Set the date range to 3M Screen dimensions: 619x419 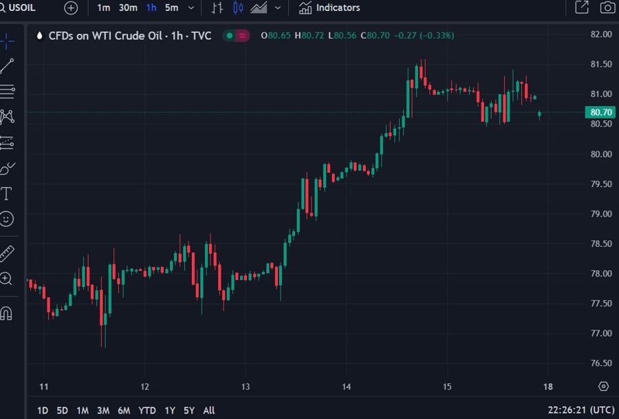pyautogui.click(x=103, y=411)
